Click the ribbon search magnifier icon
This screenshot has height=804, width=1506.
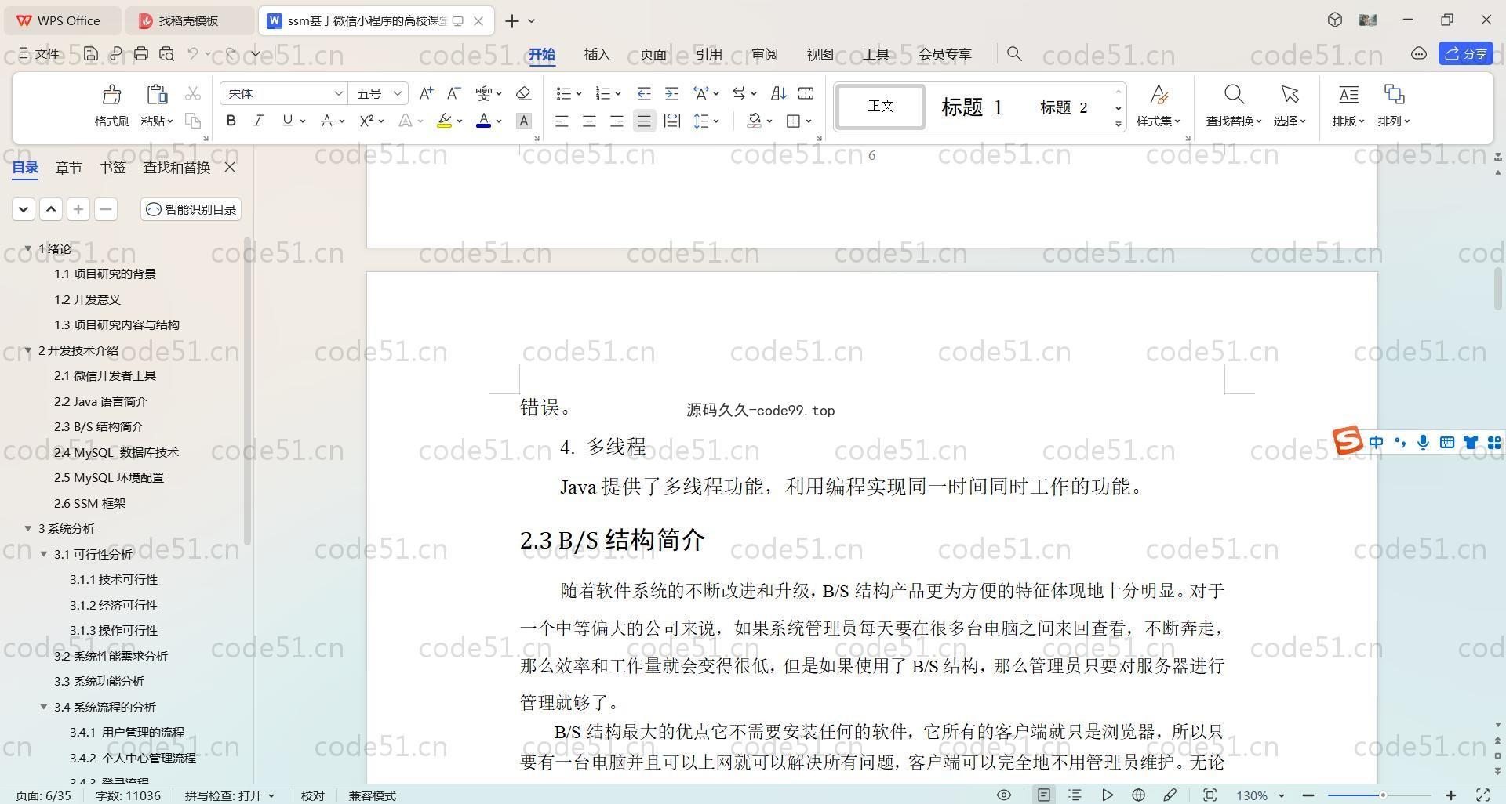coord(1014,53)
